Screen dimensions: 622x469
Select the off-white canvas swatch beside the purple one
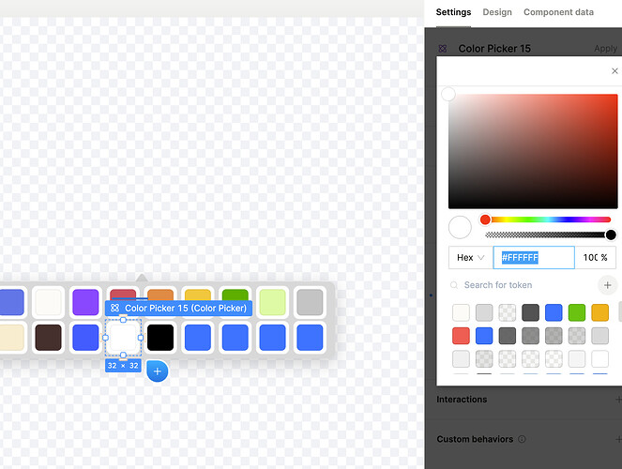click(49, 302)
